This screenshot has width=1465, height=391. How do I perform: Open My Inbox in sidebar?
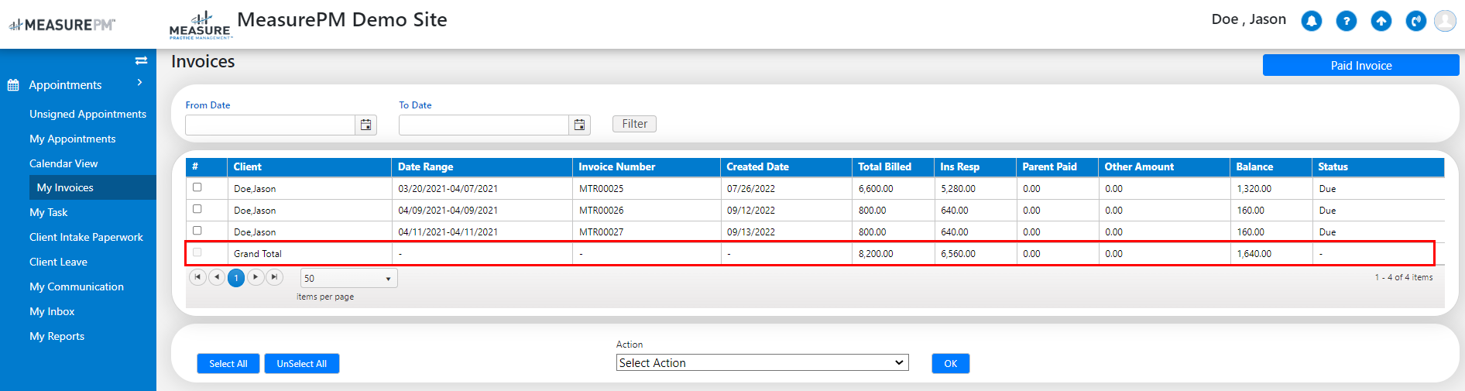pos(52,311)
